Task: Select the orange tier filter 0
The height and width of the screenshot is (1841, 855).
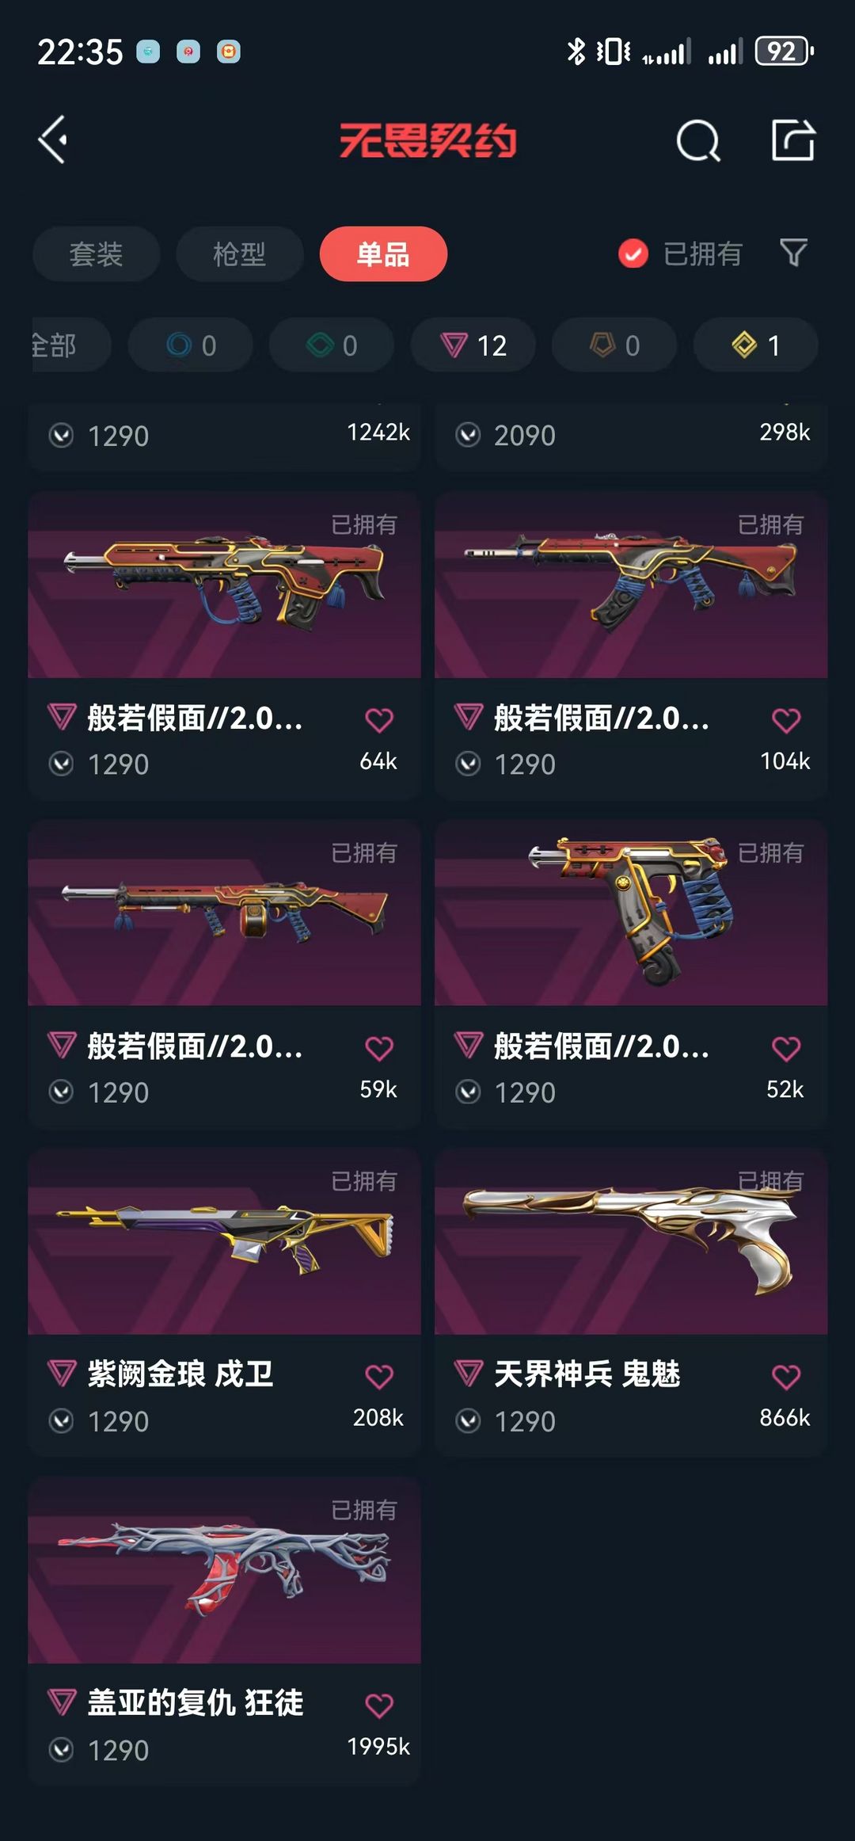Action: click(614, 345)
